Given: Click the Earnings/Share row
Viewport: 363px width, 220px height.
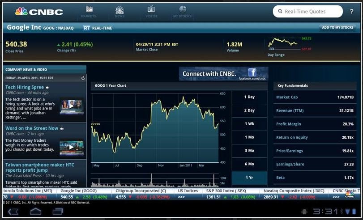Looking at the screenshot, I should tap(315, 164).
